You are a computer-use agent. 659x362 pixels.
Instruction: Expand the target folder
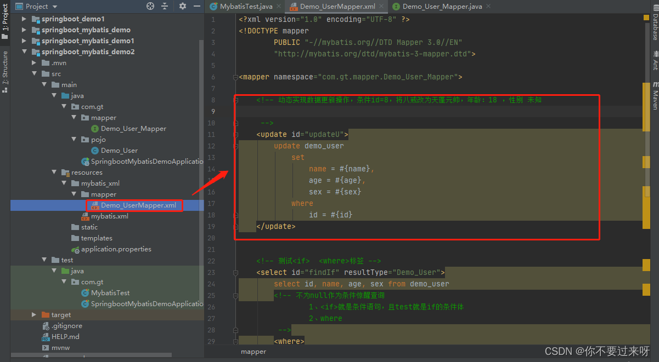pos(34,315)
